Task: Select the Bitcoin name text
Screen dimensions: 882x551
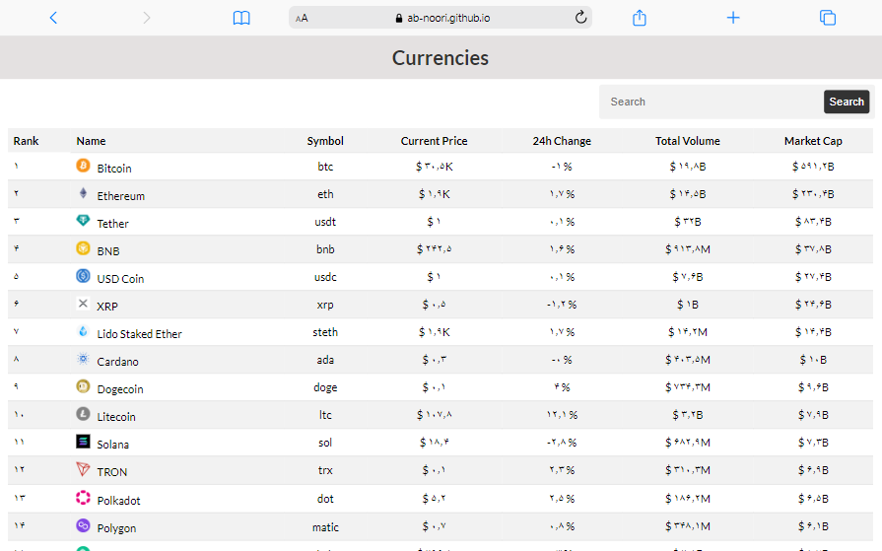Action: [x=114, y=169]
